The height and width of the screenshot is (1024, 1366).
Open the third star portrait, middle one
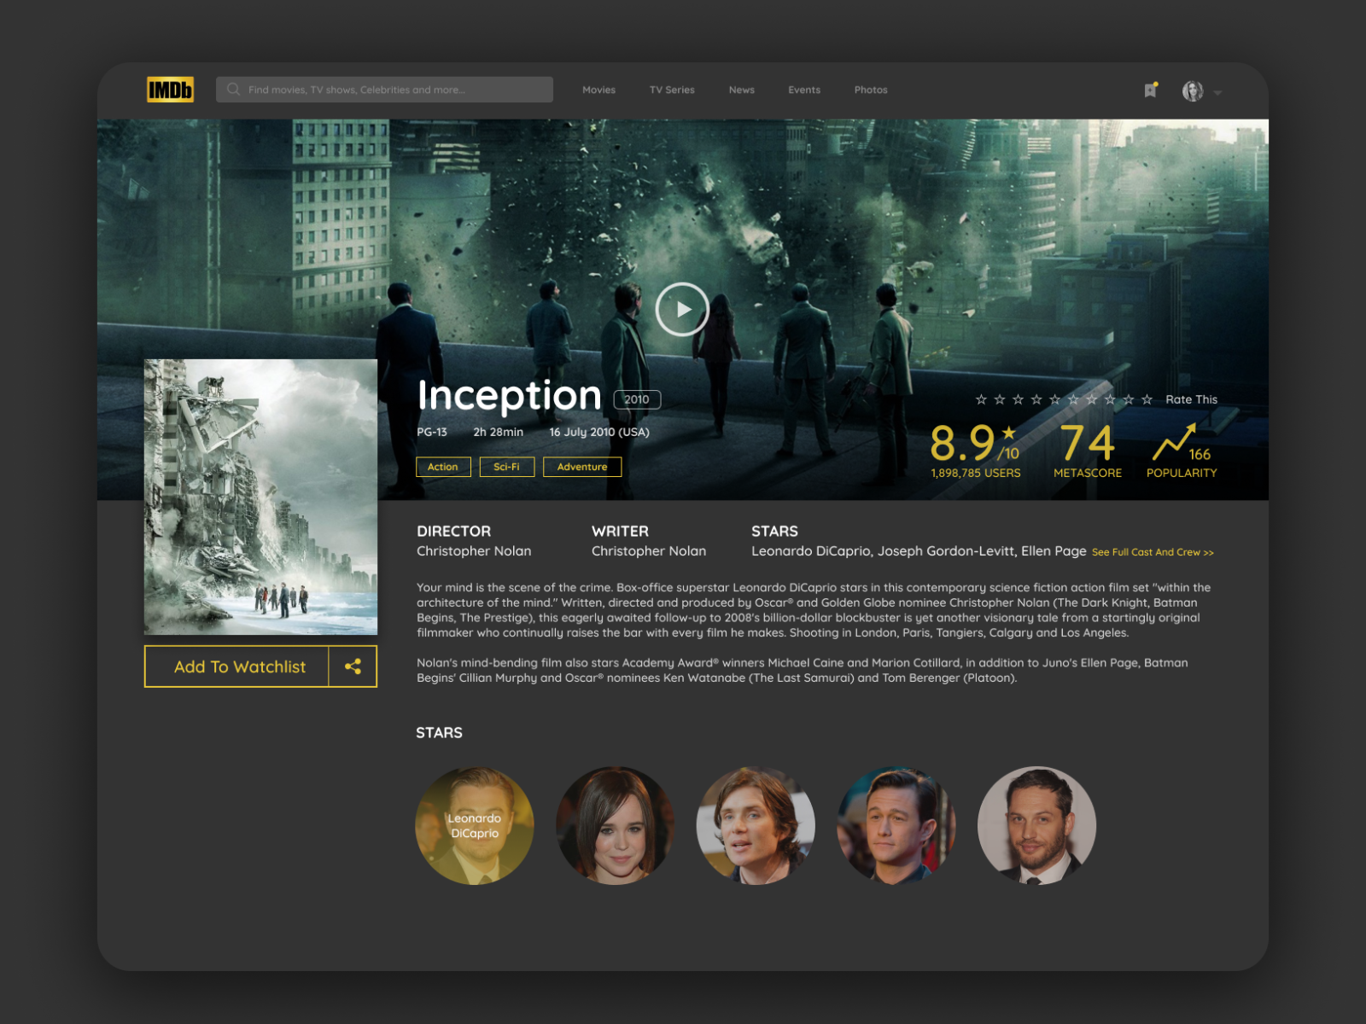tap(756, 825)
